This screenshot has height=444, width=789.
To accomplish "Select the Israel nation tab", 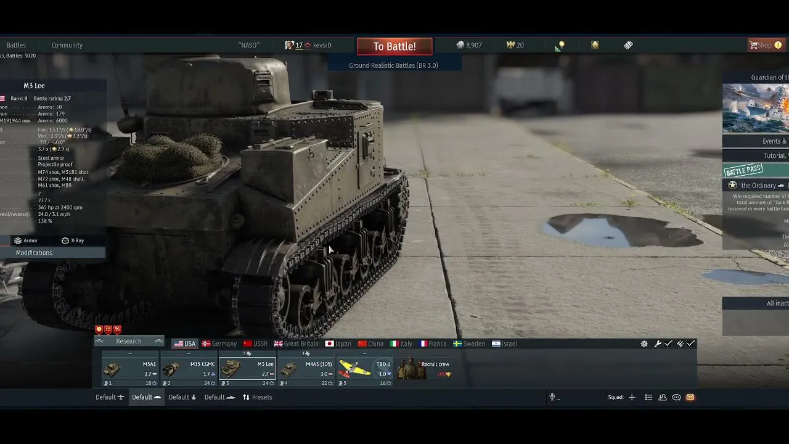I will coord(505,344).
